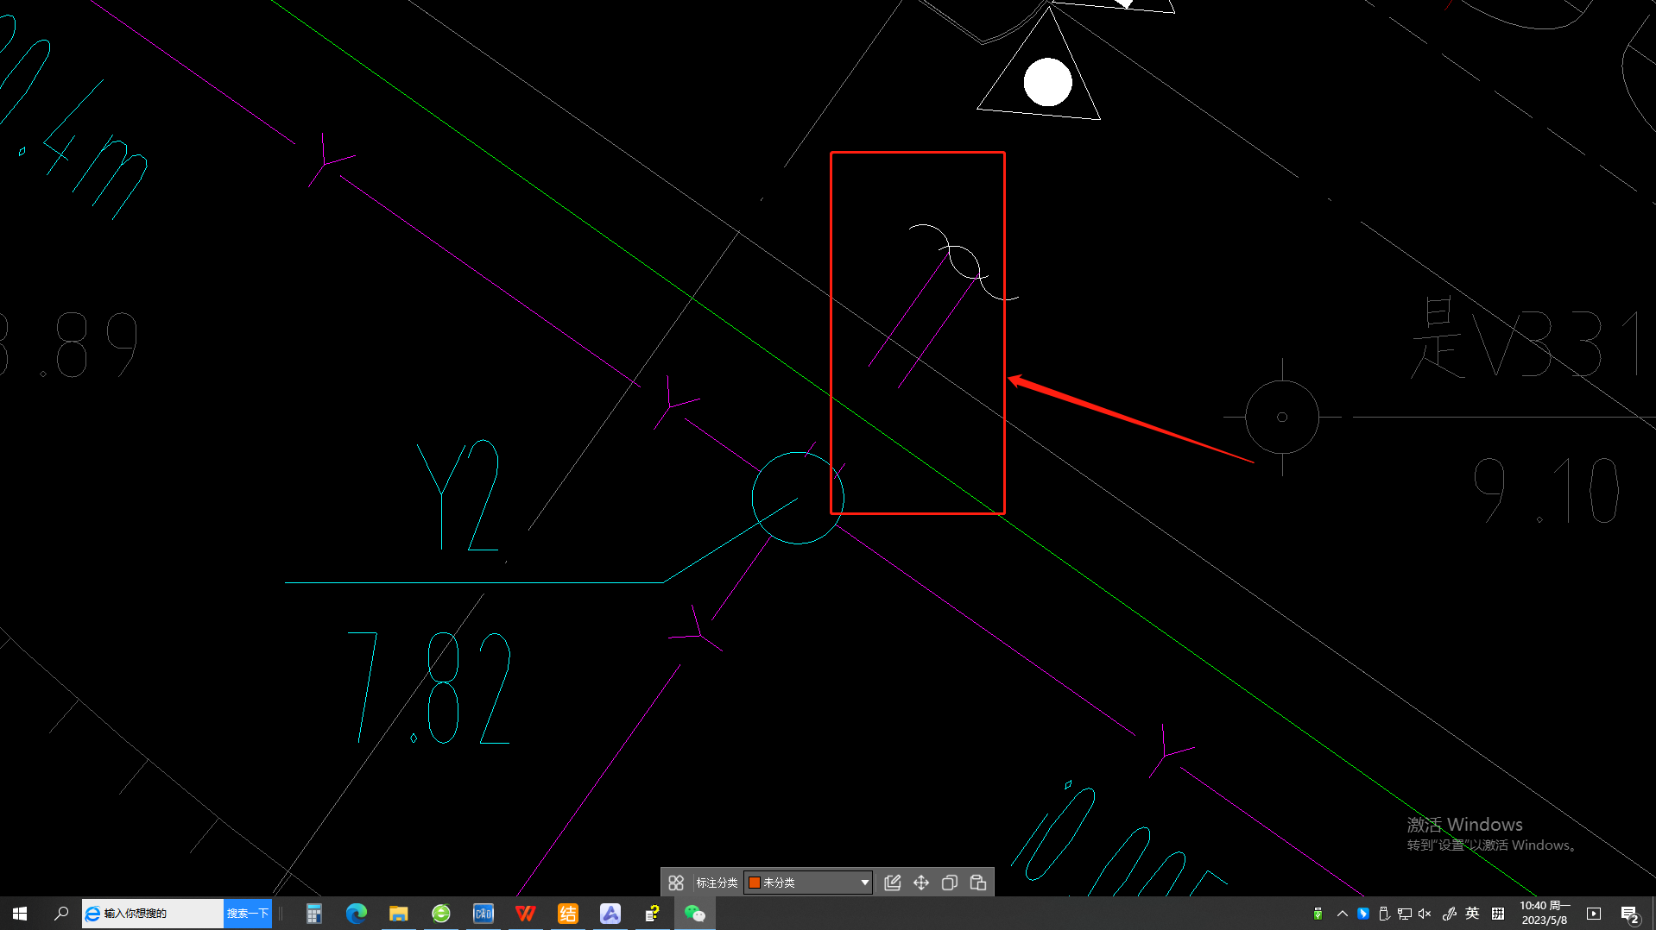Open WPS Office from taskbar
1656x930 pixels.
[526, 913]
